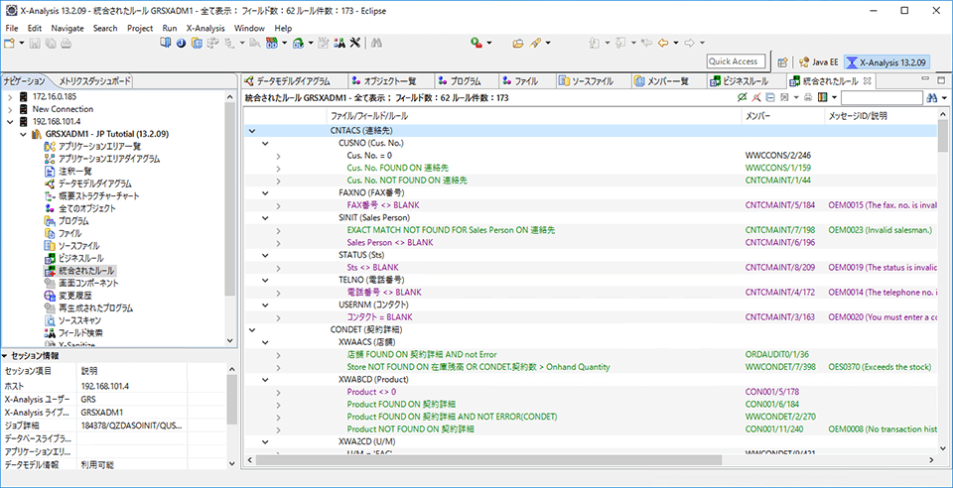This screenshot has width=953, height=488.
Task: Open the dropdown next to DD icon
Action: 285,43
